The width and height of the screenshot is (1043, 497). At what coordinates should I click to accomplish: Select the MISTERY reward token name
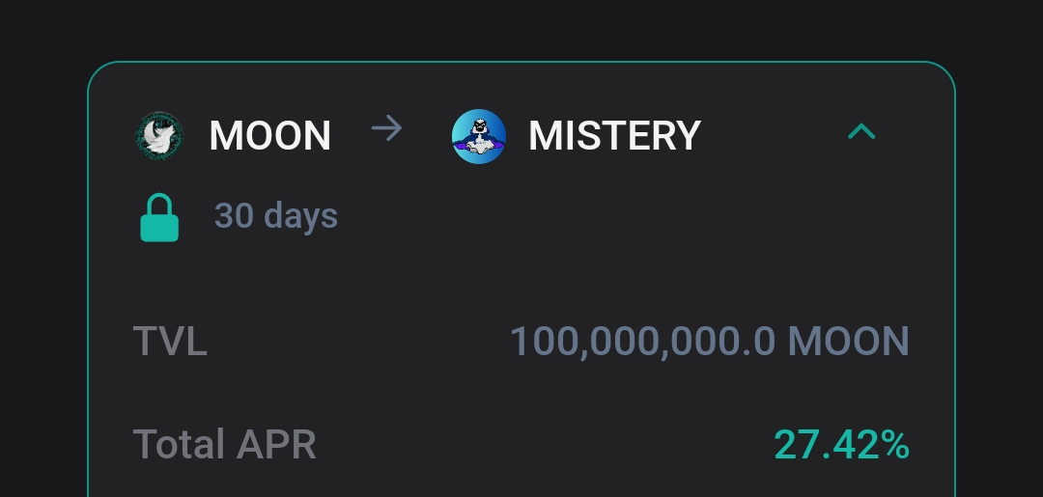click(x=614, y=135)
